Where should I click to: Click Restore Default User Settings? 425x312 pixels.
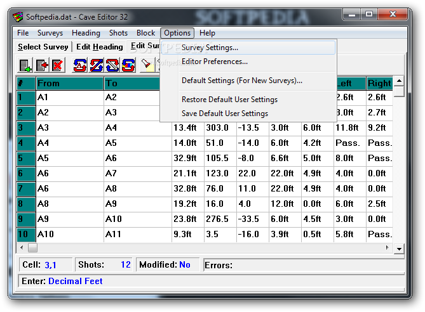click(248, 100)
